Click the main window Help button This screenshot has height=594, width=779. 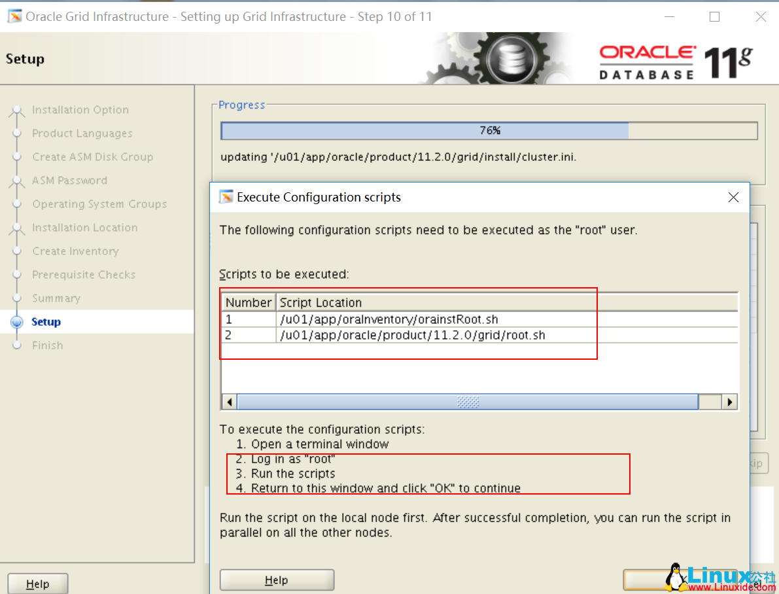click(x=37, y=584)
